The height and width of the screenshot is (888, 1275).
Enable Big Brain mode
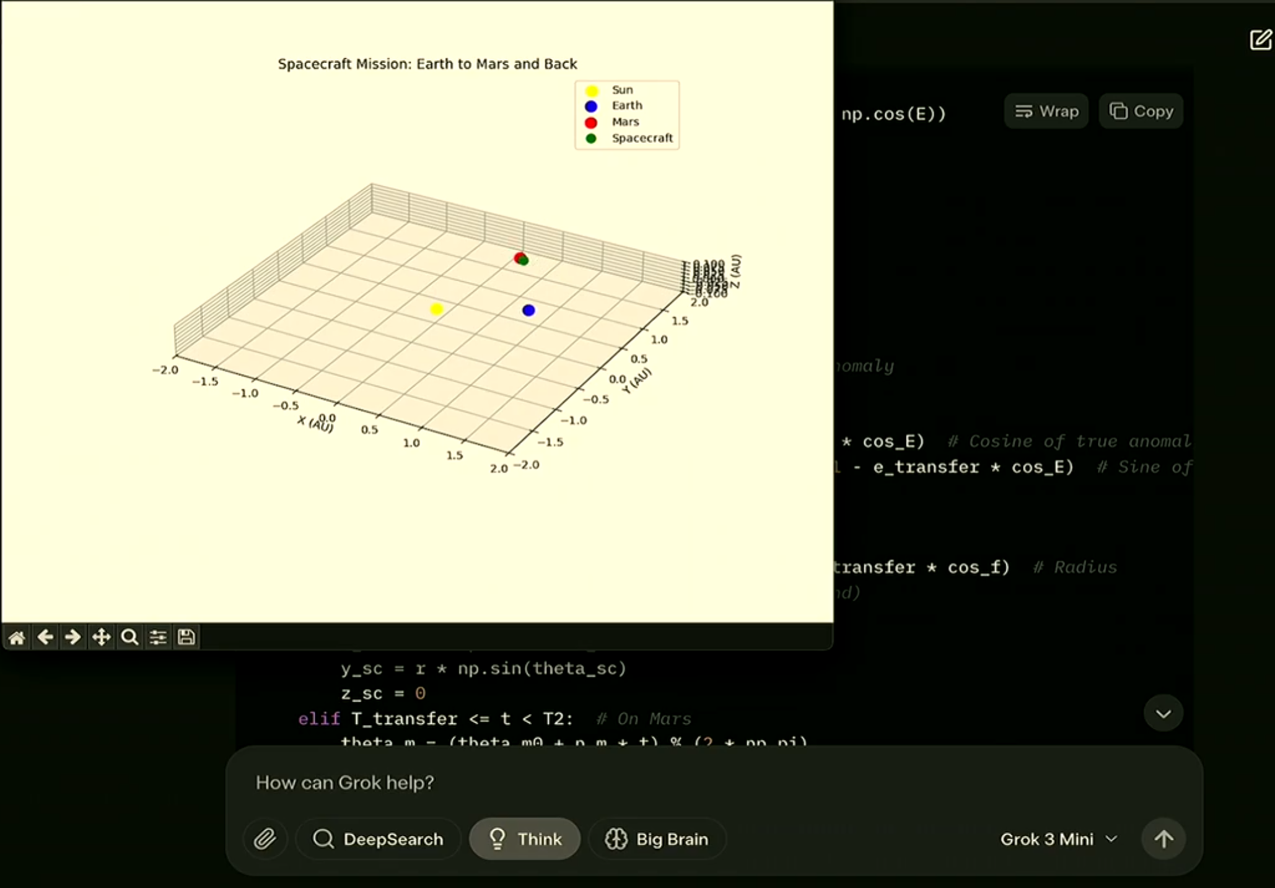click(657, 839)
